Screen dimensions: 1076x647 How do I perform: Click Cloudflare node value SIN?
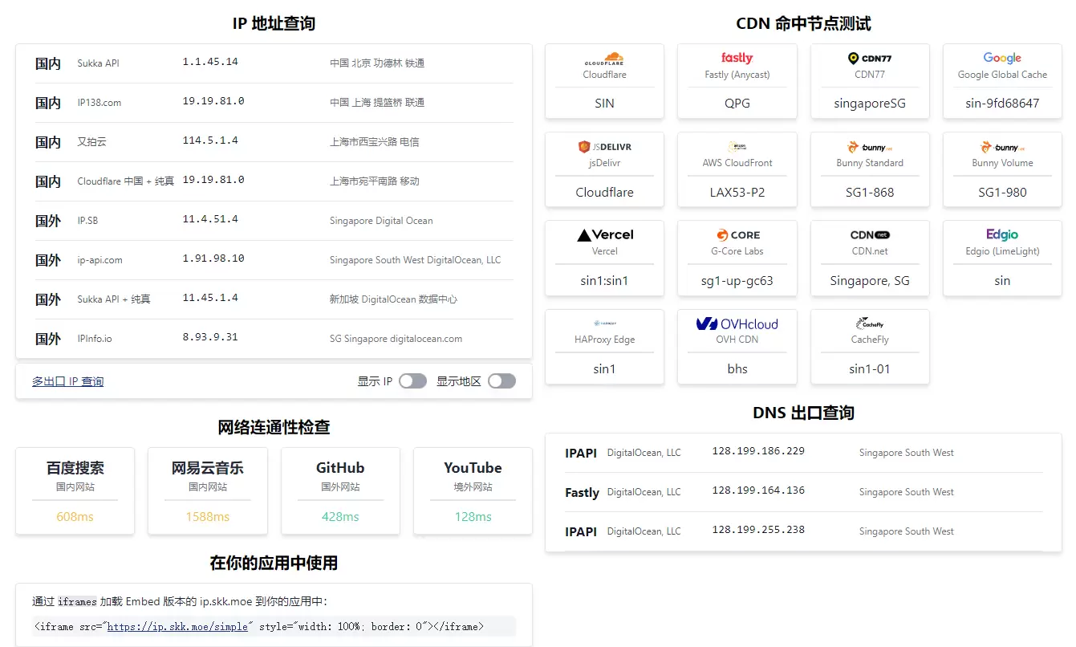point(604,104)
